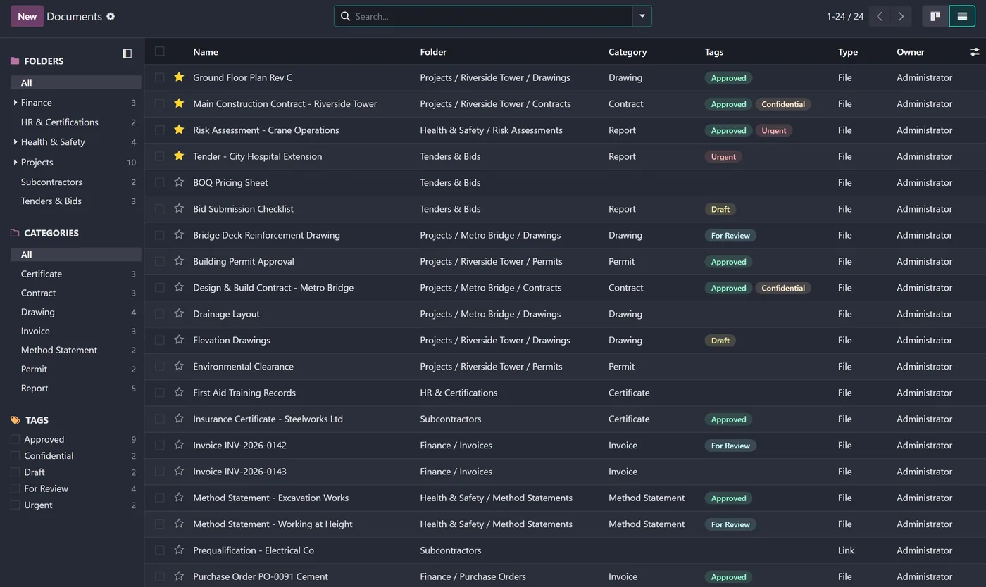Click the Draft tag on Elevation Drawings
Viewport: 986px width, 587px height.
(x=720, y=341)
